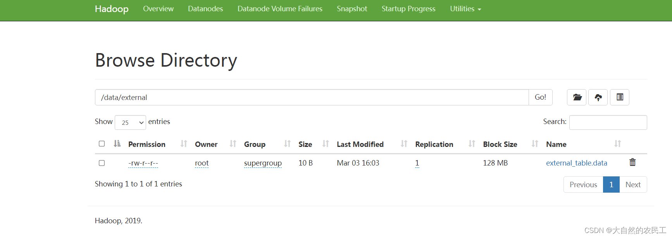The width and height of the screenshot is (672, 238).
Task: Click the Go! button
Action: [540, 97]
